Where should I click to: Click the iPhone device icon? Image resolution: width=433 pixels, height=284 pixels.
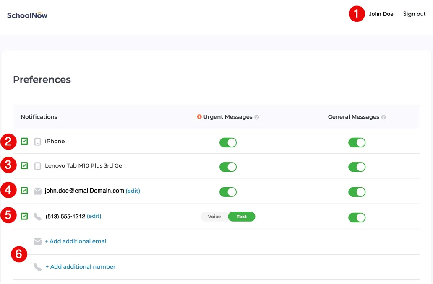point(38,142)
